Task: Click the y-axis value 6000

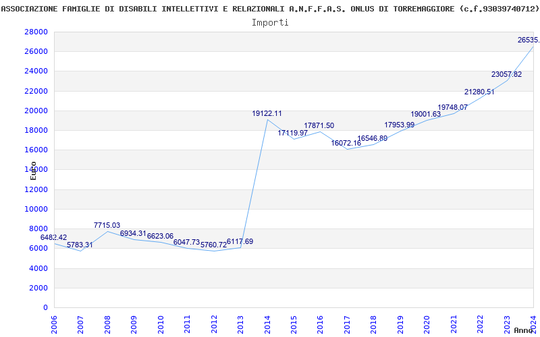Action: (x=38, y=248)
